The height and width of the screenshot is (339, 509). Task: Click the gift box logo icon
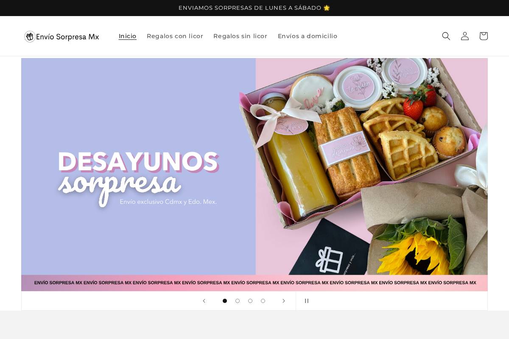30,36
